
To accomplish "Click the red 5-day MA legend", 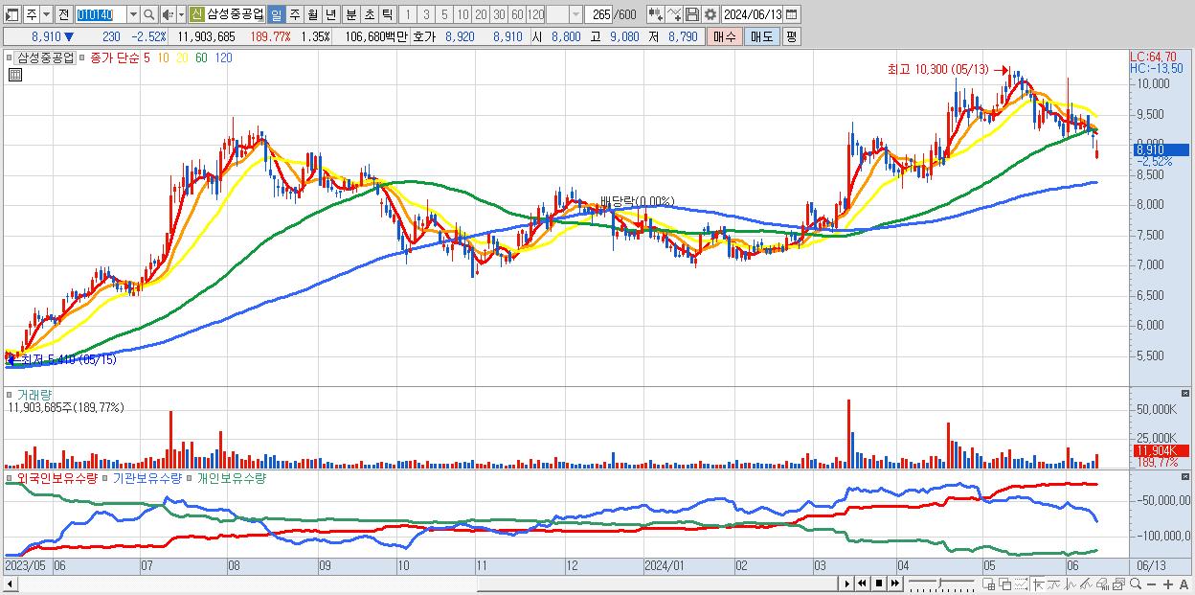I will 147,57.
